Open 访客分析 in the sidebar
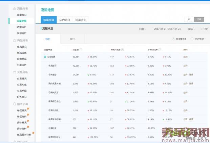Viewport: 210px width, 143px height. (x=22, y=27)
